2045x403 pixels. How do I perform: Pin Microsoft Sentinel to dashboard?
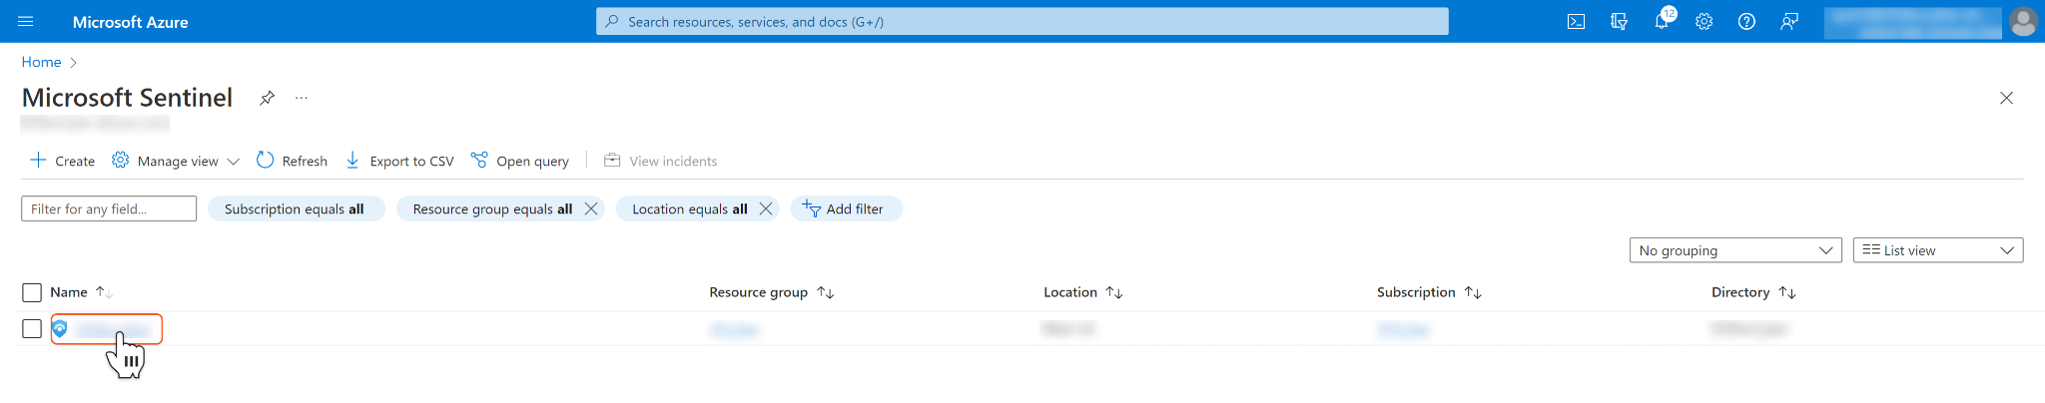pyautogui.click(x=267, y=98)
